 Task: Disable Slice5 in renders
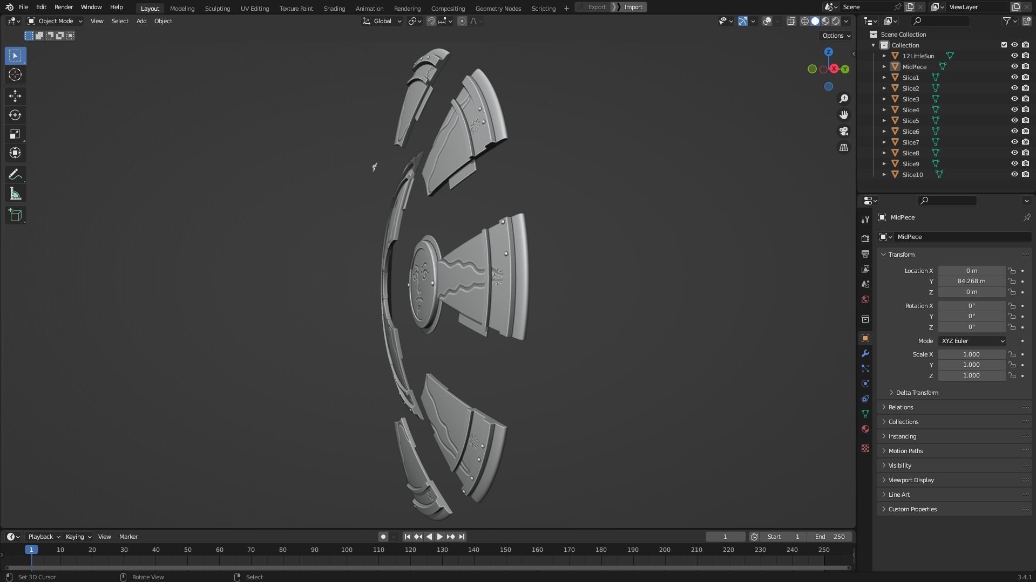pyautogui.click(x=1025, y=120)
